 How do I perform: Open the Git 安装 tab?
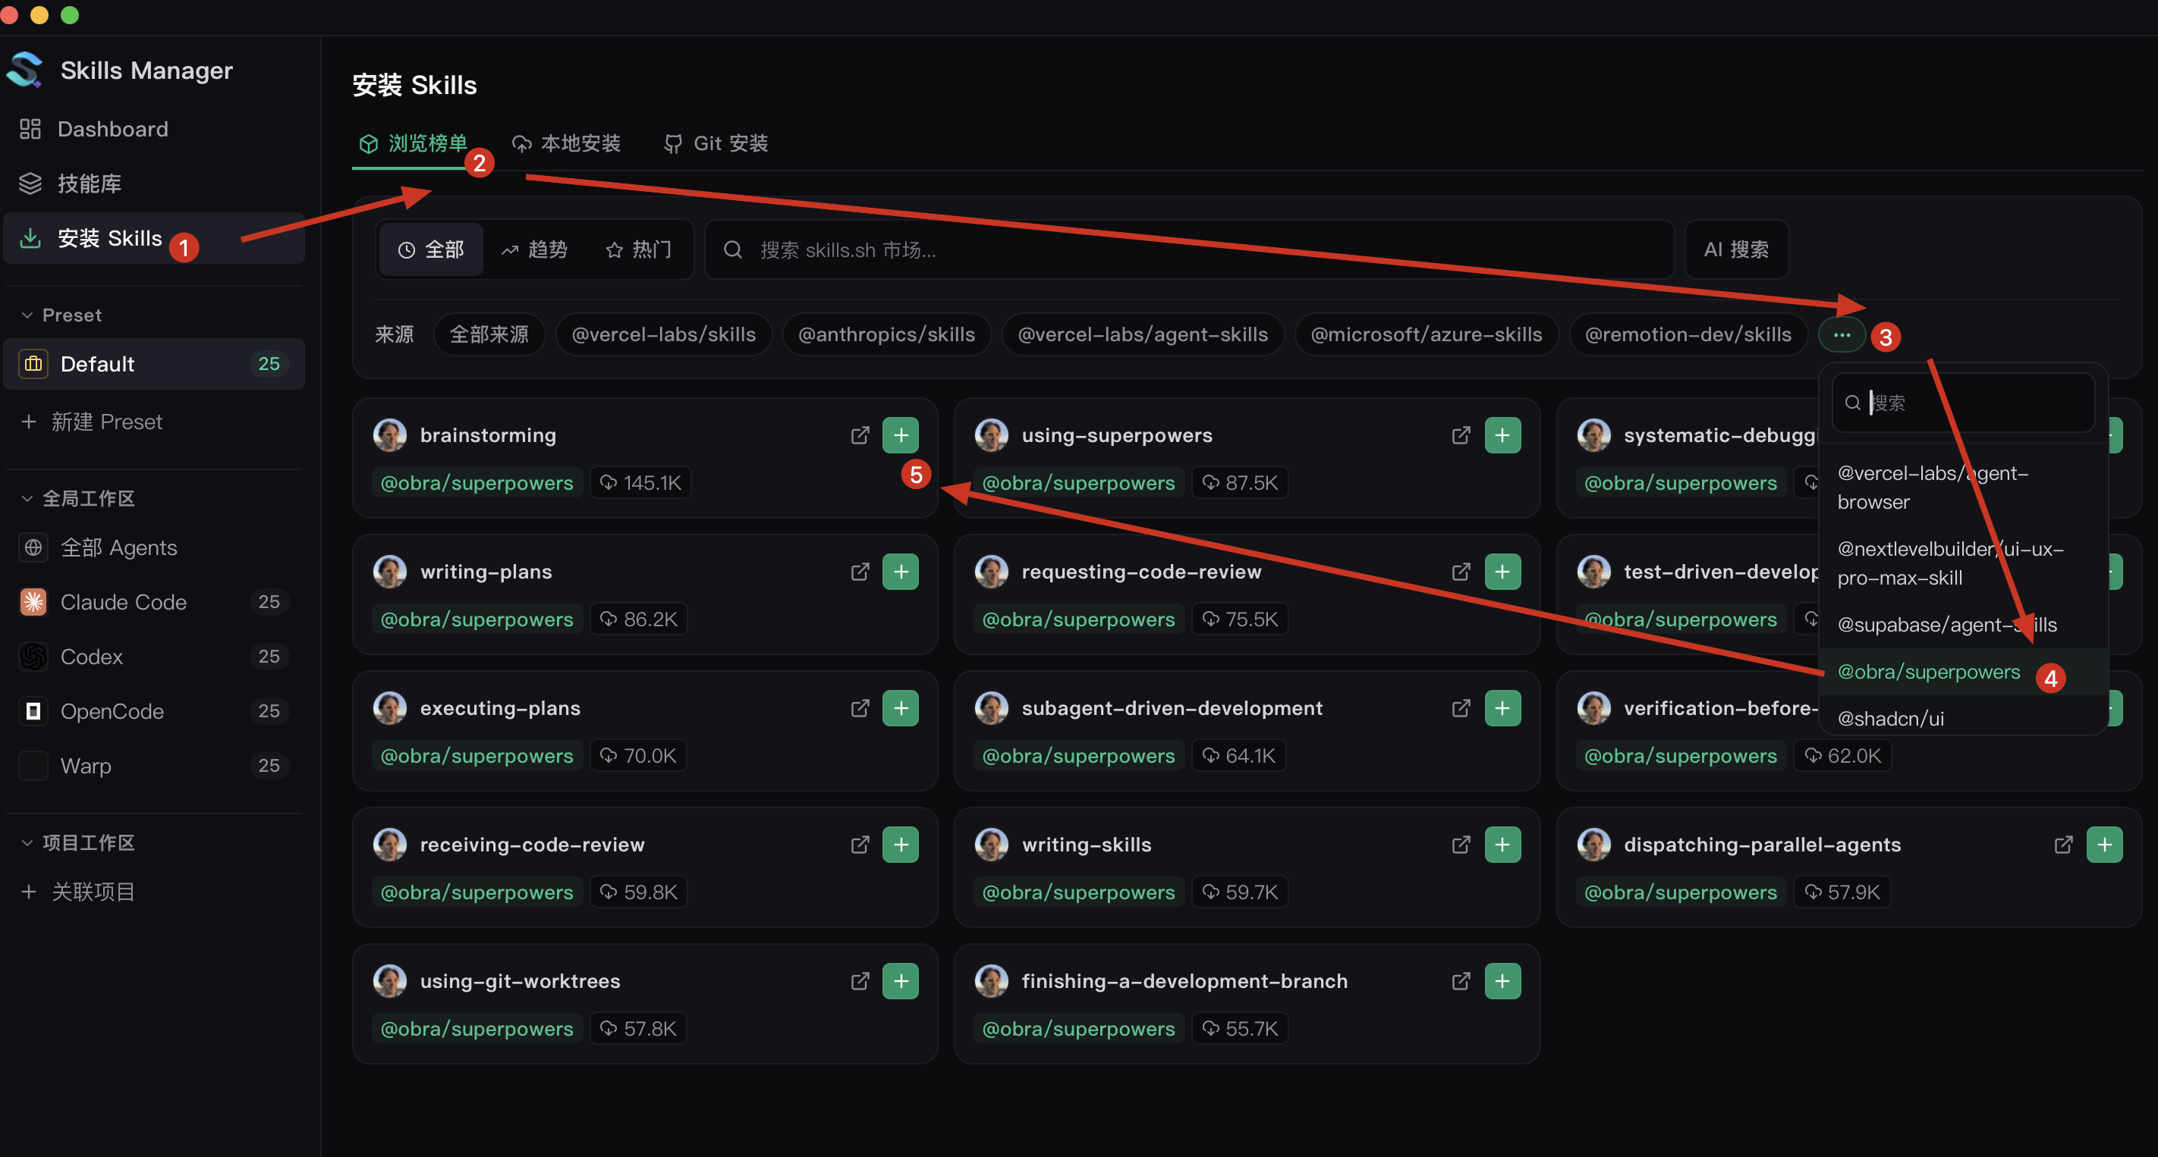(x=716, y=143)
